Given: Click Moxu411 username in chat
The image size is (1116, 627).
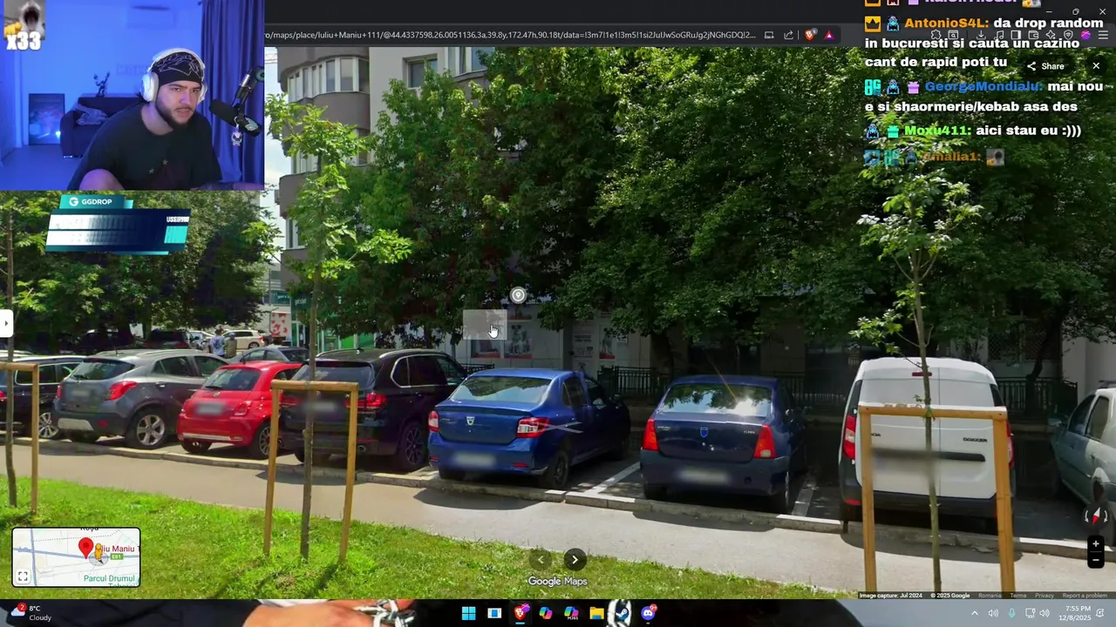Looking at the screenshot, I should [x=937, y=131].
